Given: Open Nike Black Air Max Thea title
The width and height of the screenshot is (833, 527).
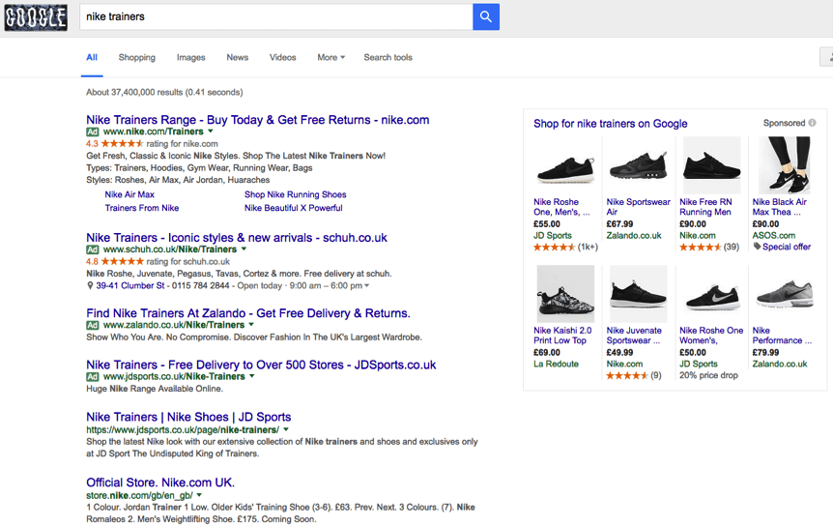Looking at the screenshot, I should pos(779,207).
